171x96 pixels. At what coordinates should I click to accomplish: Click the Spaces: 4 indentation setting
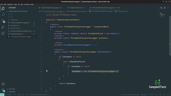(144, 95)
